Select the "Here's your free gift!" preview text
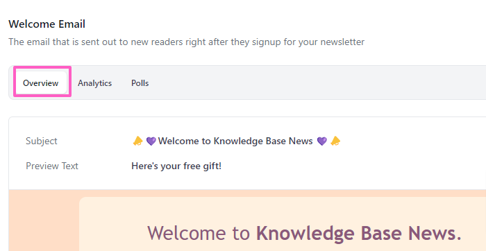The image size is (486, 251). (176, 166)
